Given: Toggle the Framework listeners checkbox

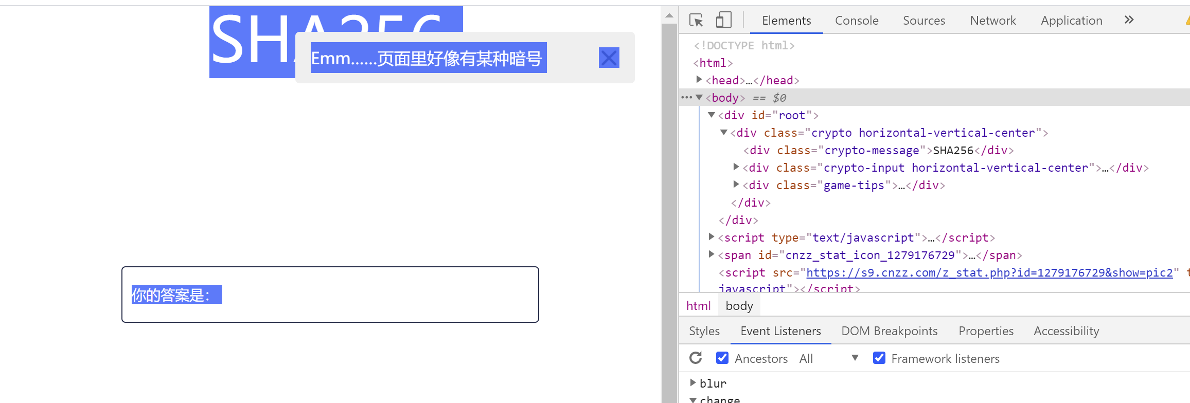Looking at the screenshot, I should click(x=879, y=358).
